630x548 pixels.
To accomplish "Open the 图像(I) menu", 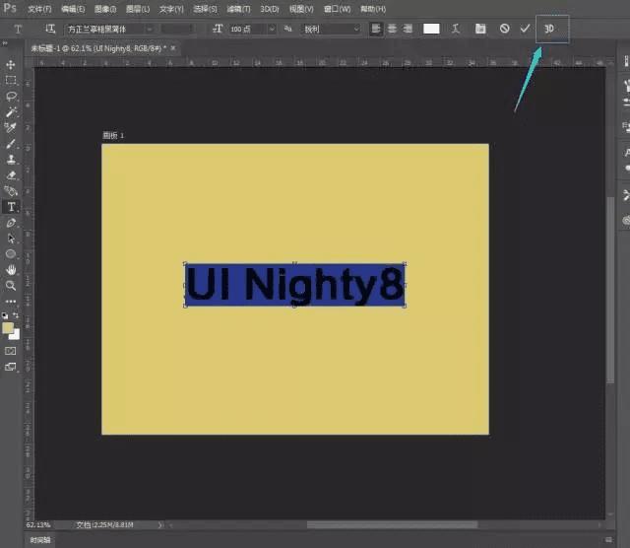I will (105, 9).
